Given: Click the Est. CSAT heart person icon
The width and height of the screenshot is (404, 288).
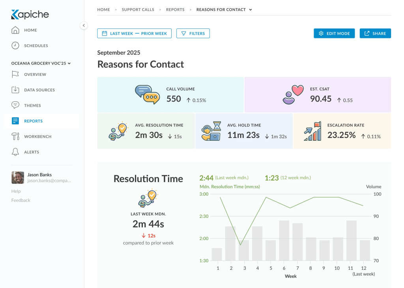Looking at the screenshot, I should [293, 95].
